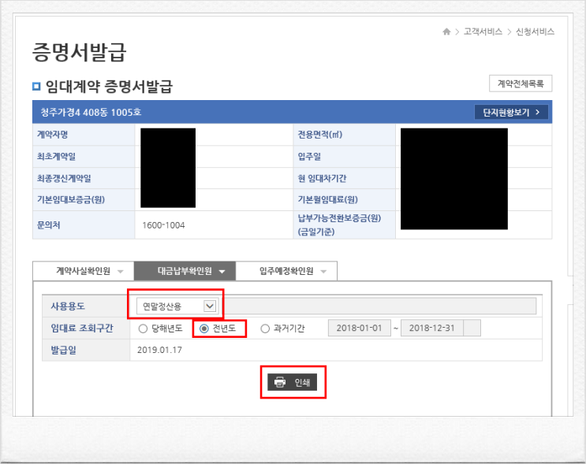View 단지현황보기 for the complex
586x464 pixels.
tap(511, 112)
